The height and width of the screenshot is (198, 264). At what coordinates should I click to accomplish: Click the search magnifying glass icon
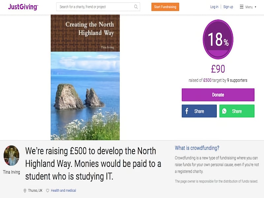[x=135, y=7]
